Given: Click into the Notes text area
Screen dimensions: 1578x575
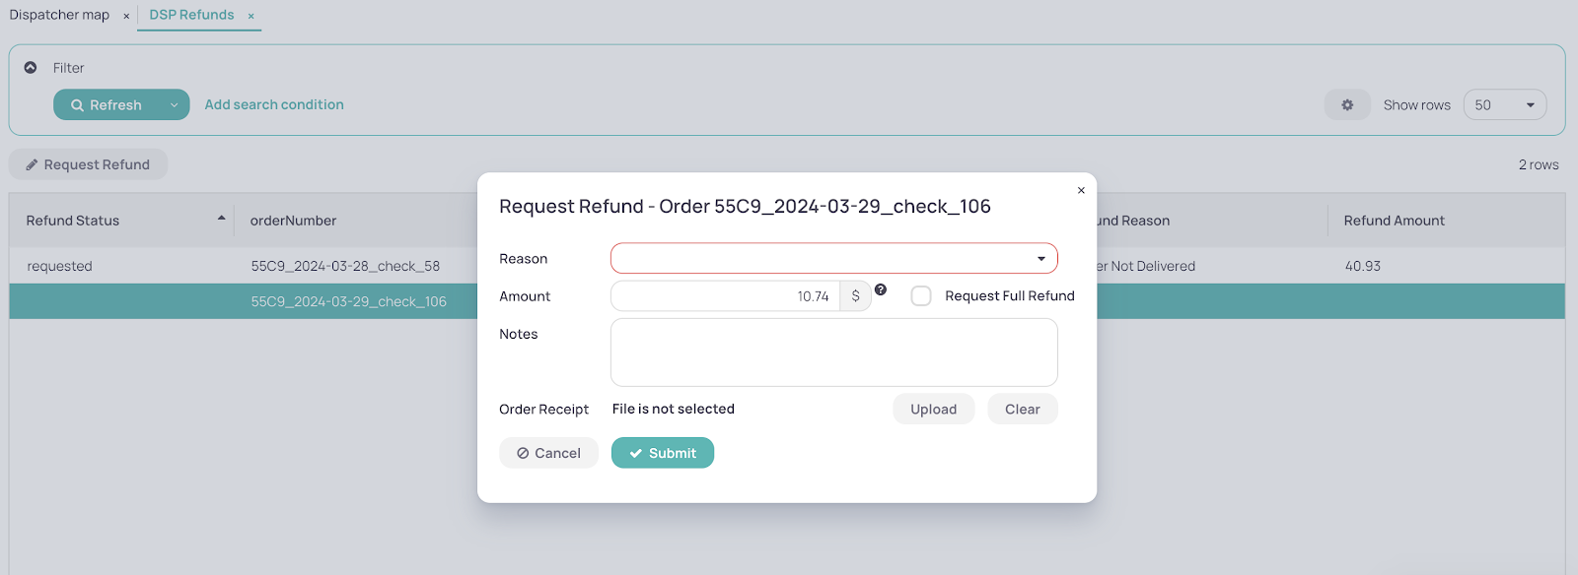Looking at the screenshot, I should coord(834,352).
